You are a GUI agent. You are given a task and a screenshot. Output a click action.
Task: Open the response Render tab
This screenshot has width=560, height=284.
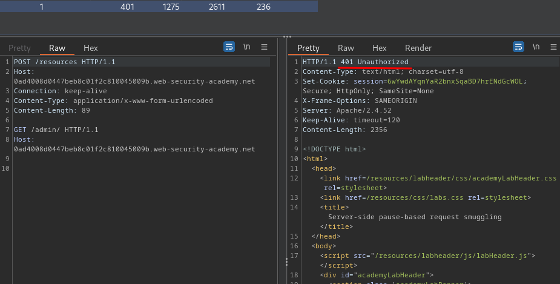[x=418, y=48]
